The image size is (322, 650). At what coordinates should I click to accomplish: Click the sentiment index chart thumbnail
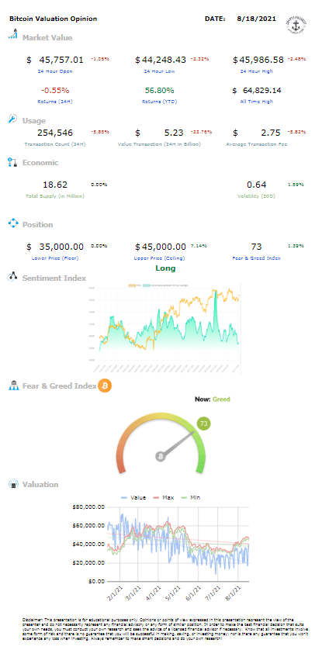coord(165,327)
